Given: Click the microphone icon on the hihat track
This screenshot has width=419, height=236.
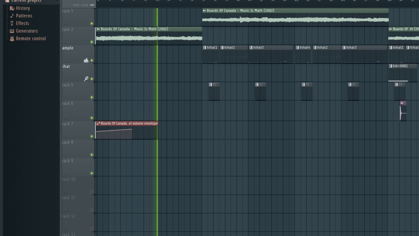Looking at the screenshot, I should pyautogui.click(x=86, y=79).
